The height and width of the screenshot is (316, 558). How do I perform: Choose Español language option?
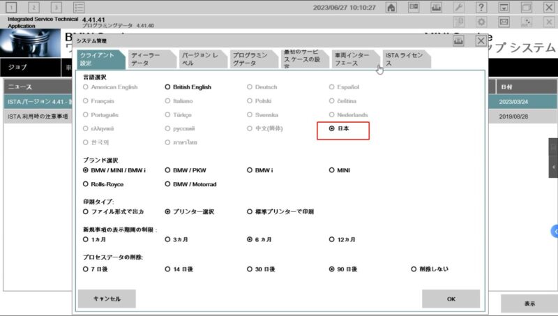(344, 86)
